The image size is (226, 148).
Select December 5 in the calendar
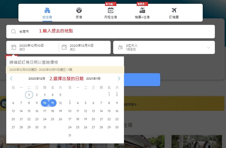click(x=60, y=95)
